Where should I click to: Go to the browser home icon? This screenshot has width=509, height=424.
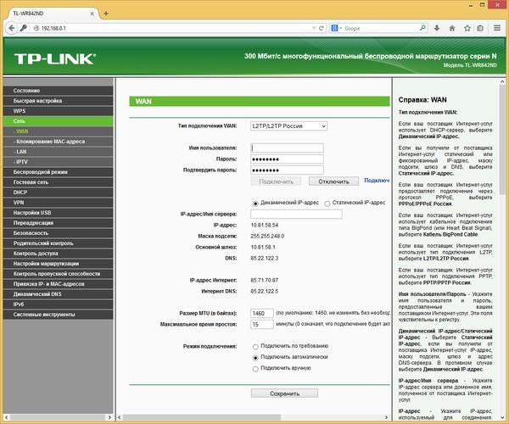452,28
